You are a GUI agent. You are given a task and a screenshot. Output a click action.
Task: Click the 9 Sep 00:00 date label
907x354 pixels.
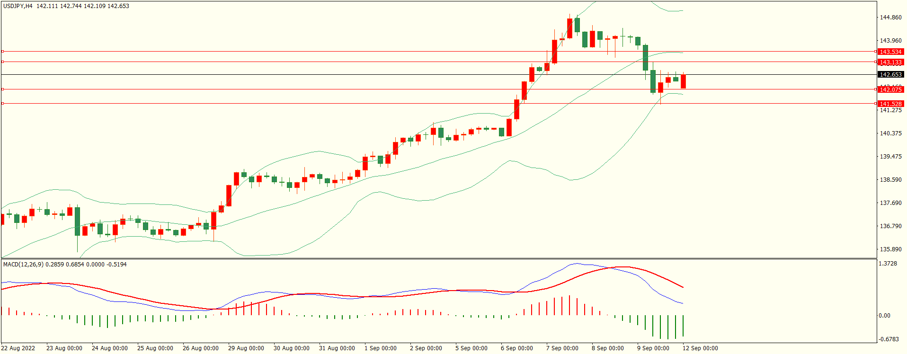point(653,348)
